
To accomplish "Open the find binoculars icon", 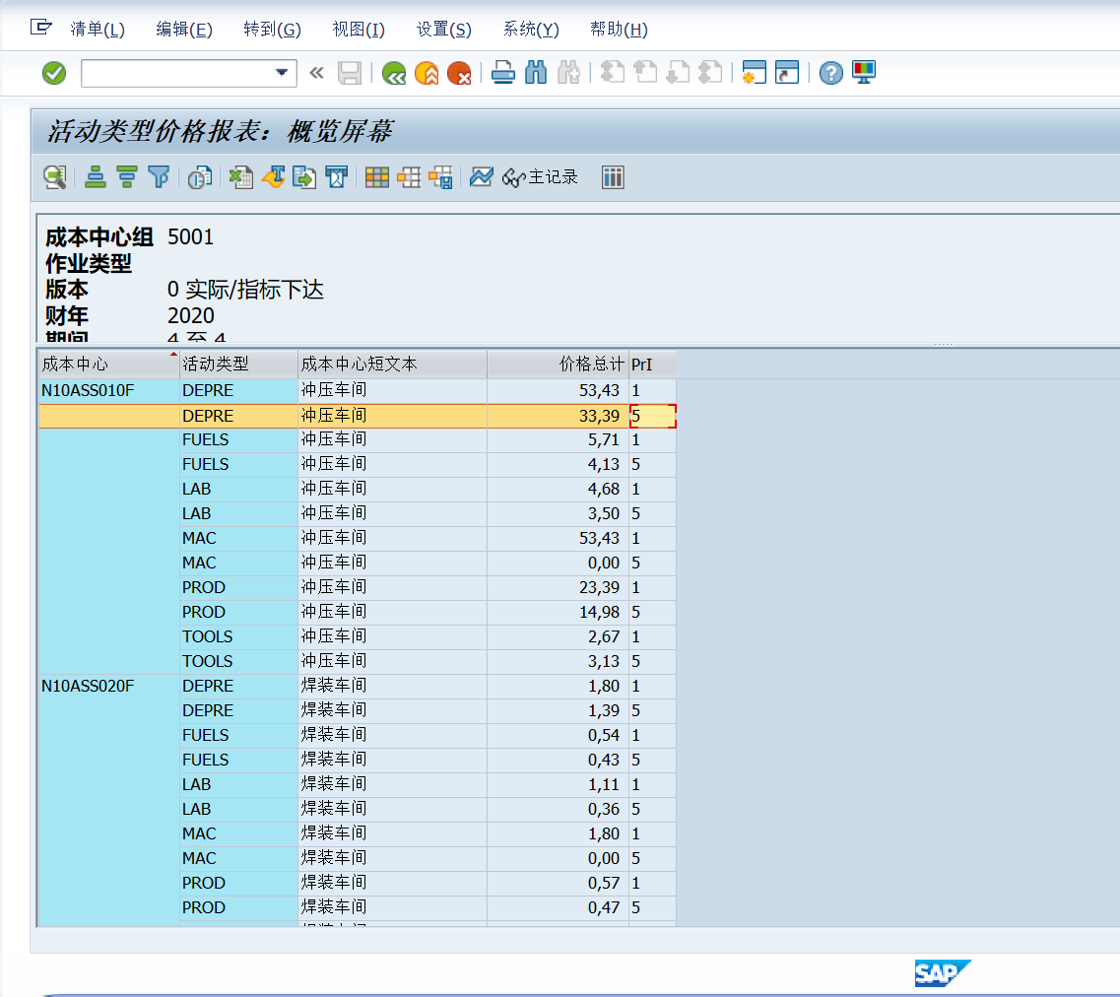I will (x=536, y=73).
